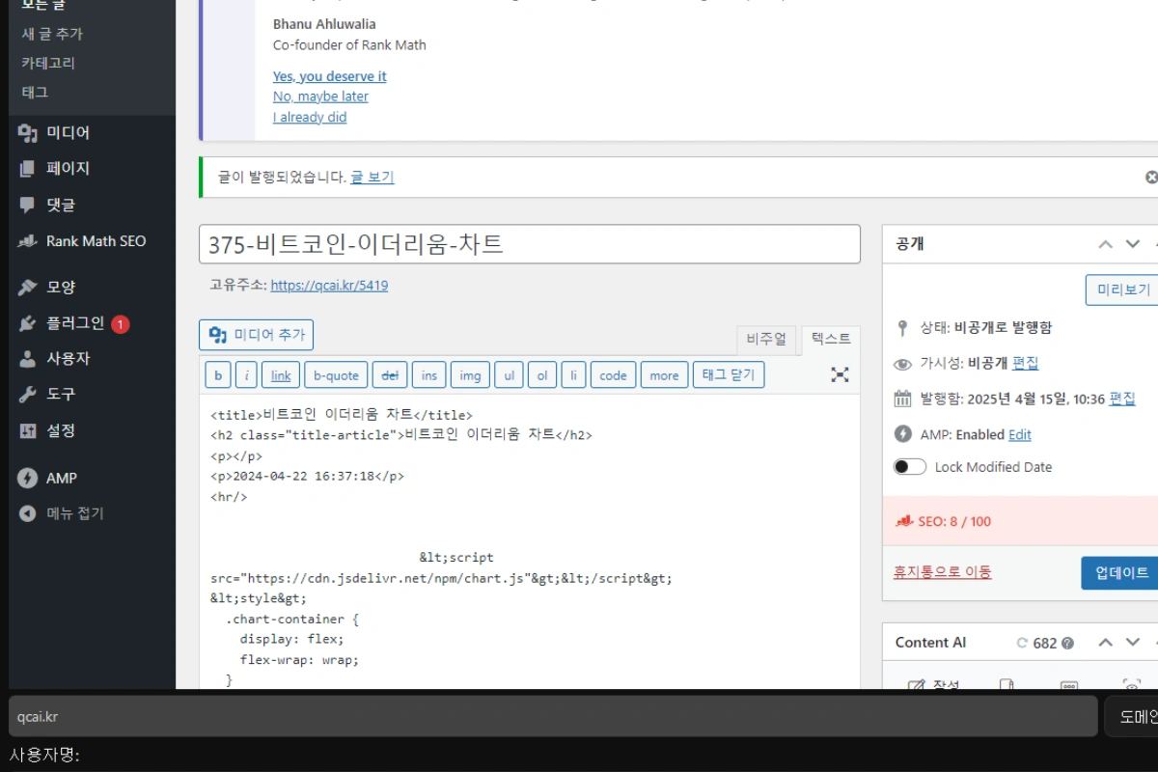Enable the Lock Modified Date toggle
Image resolution: width=1158 pixels, height=772 pixels.
[x=910, y=466]
